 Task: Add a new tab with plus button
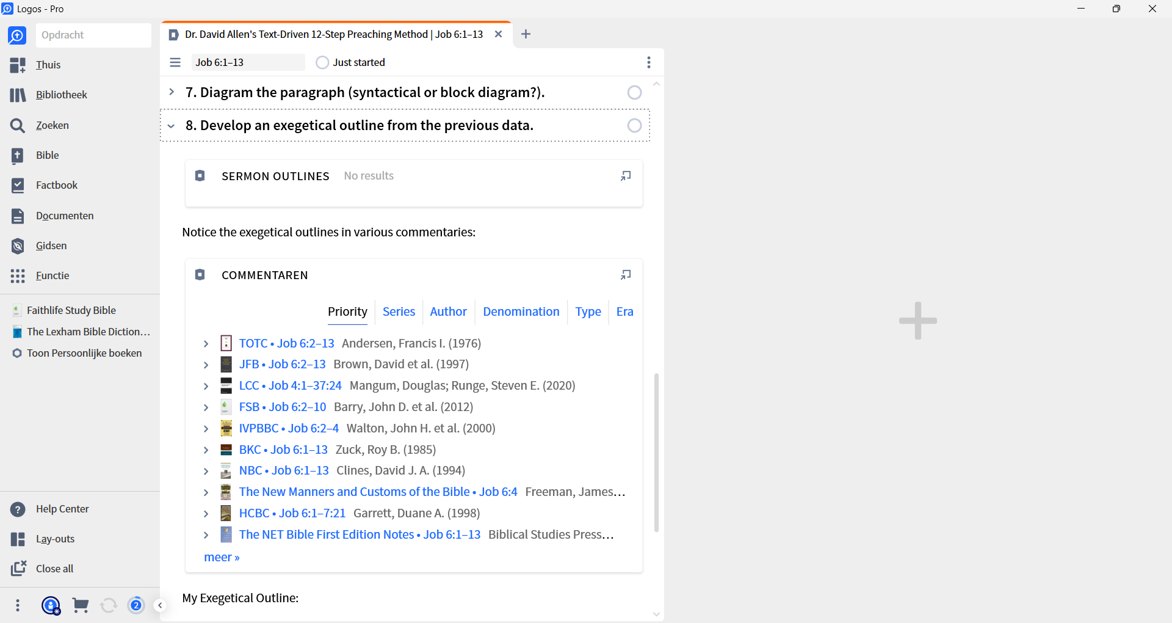(526, 34)
